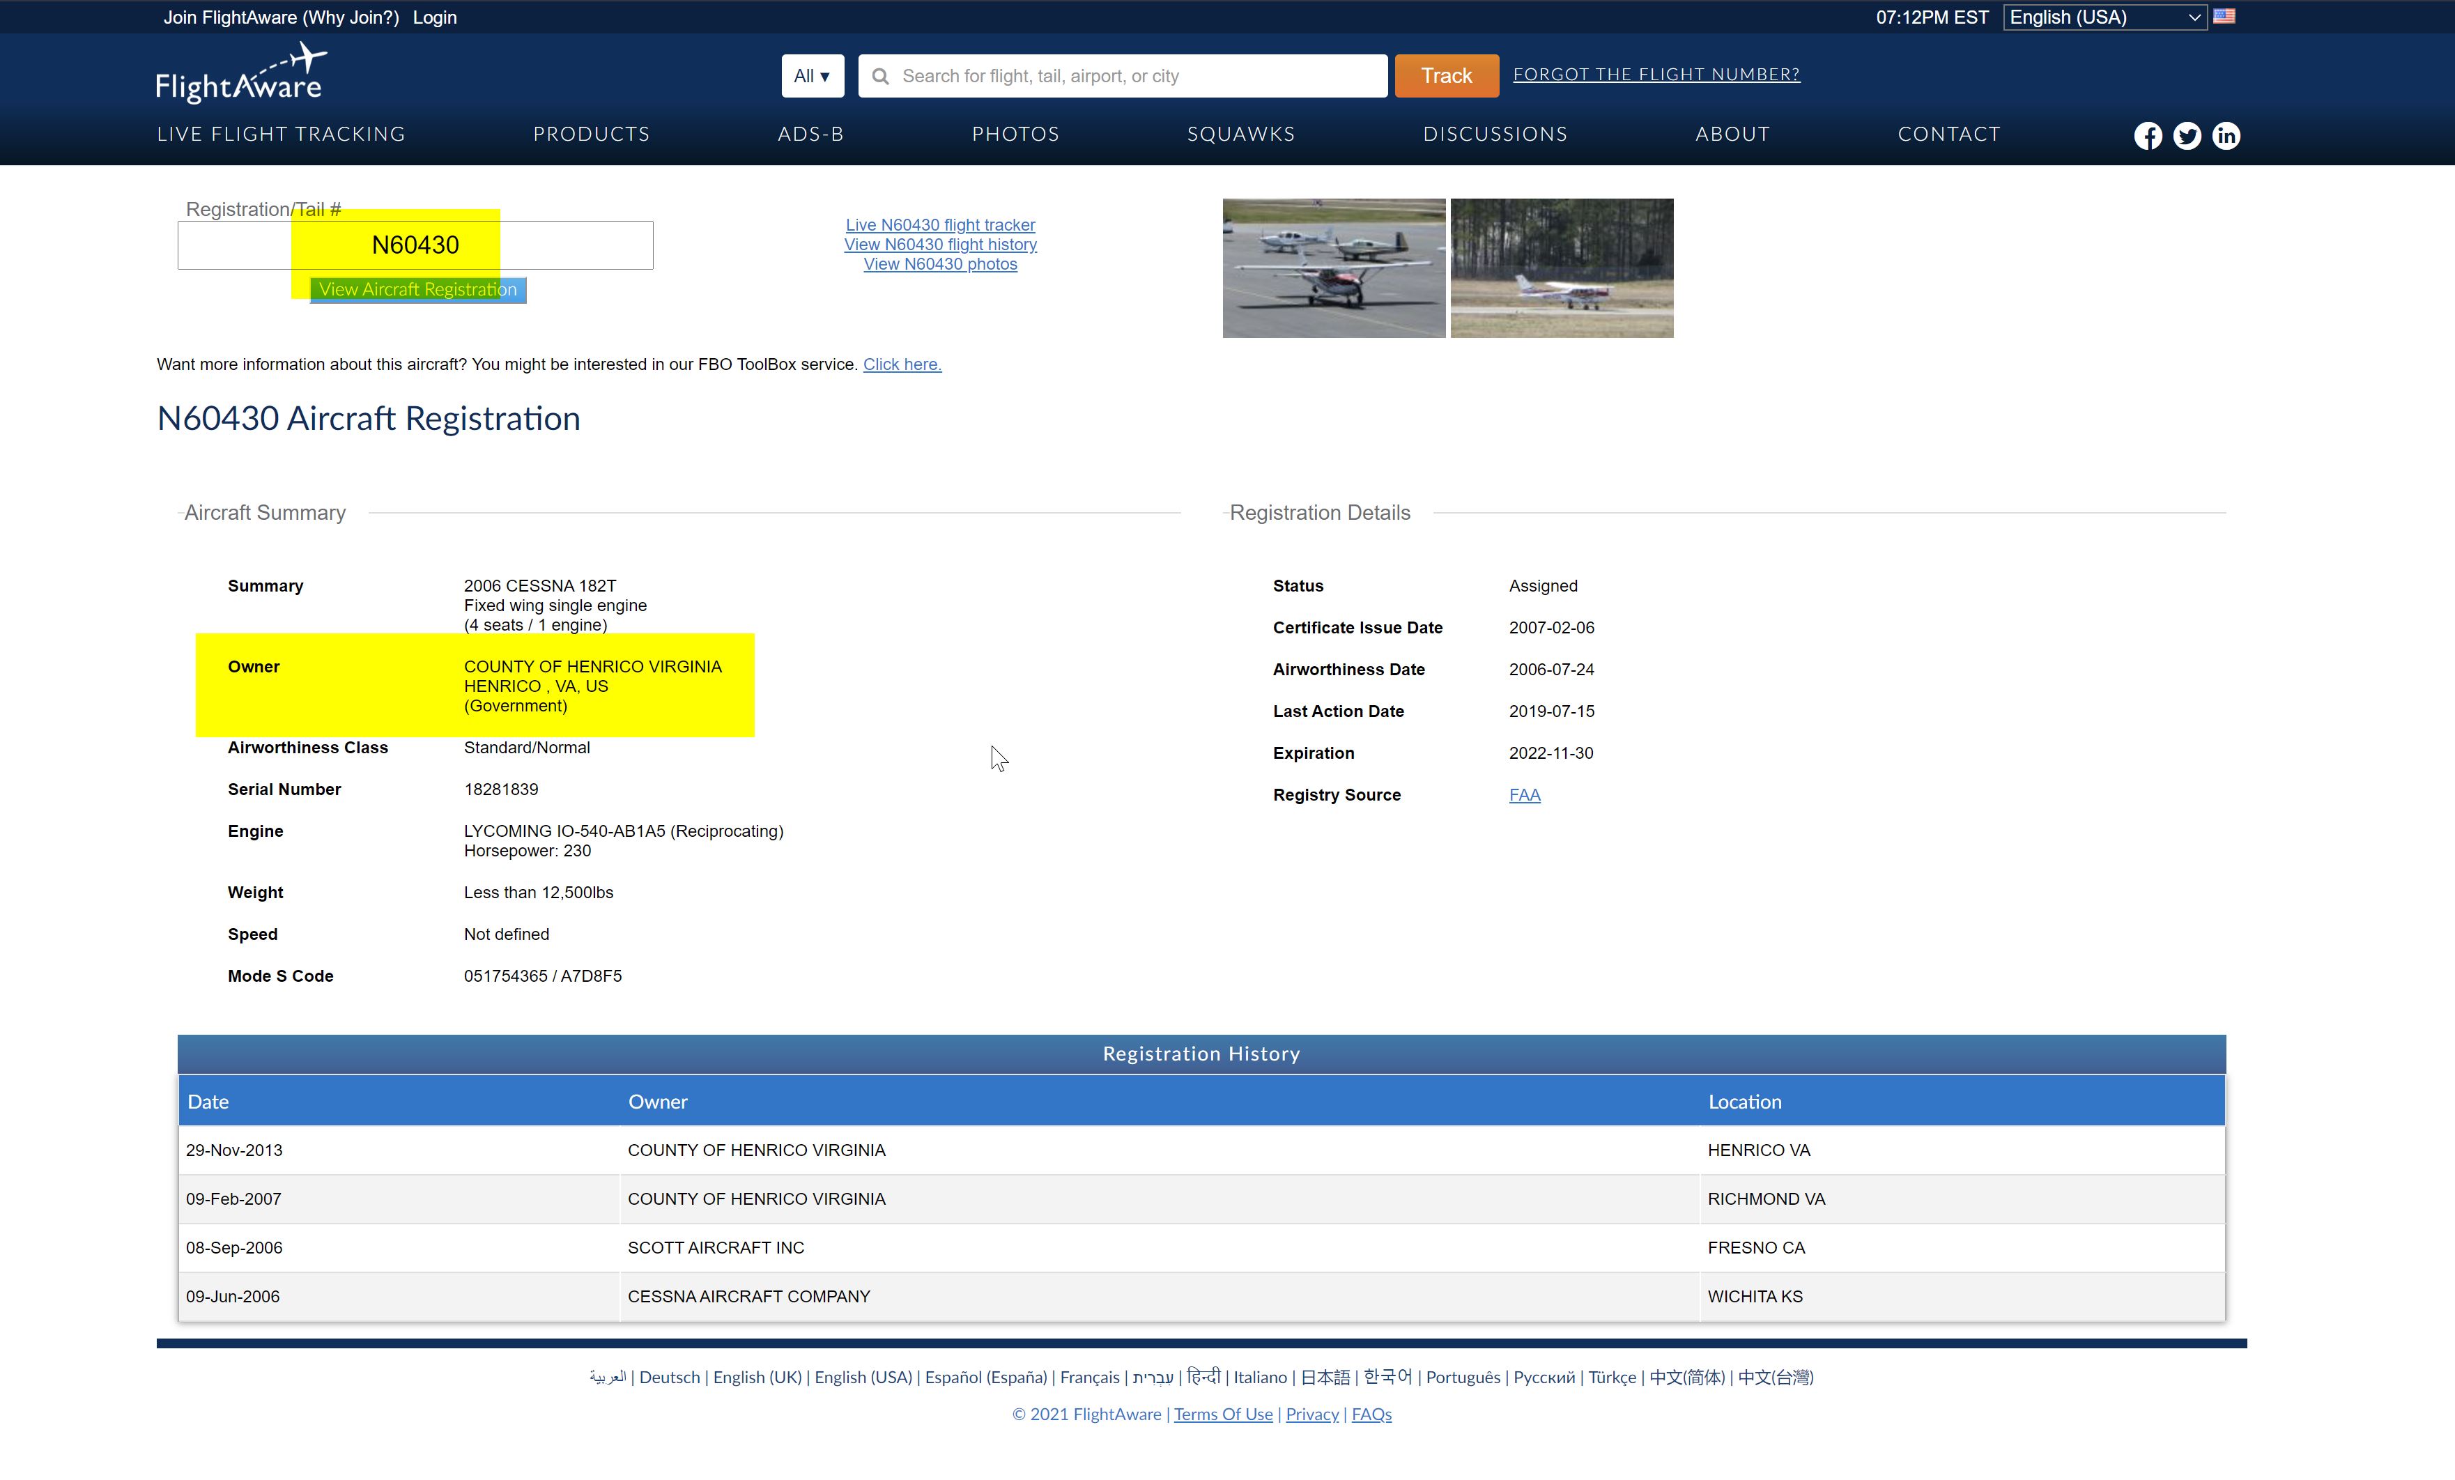Screen dimensions: 2455x1480
Task: Open the Products menu
Action: click(591, 134)
